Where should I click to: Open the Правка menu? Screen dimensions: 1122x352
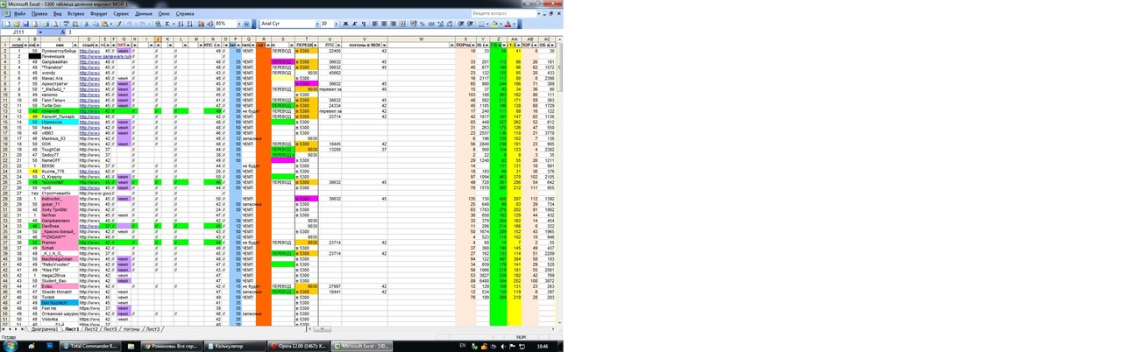click(x=39, y=14)
